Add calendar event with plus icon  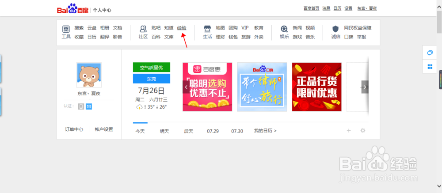(x=349, y=130)
